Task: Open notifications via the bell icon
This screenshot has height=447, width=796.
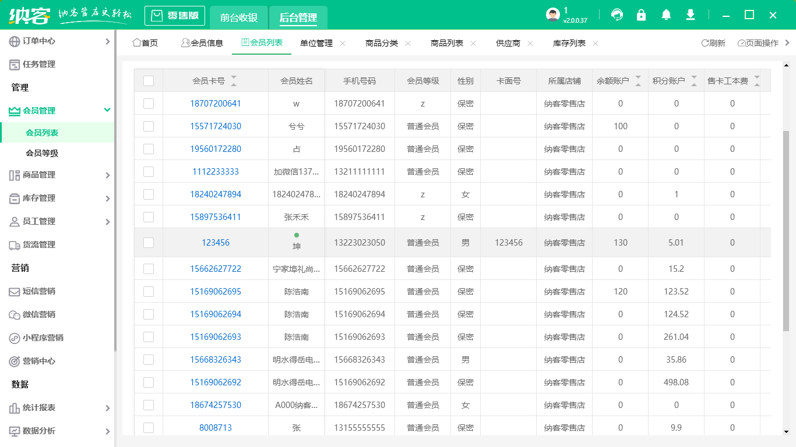Action: click(x=665, y=15)
